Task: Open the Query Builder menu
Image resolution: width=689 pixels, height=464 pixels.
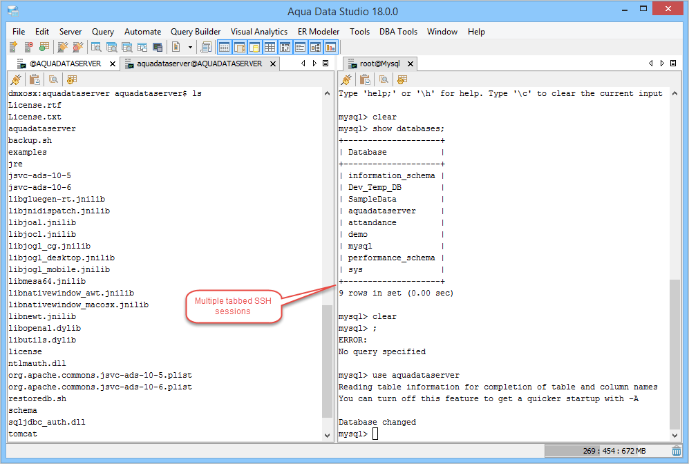Action: pos(196,32)
